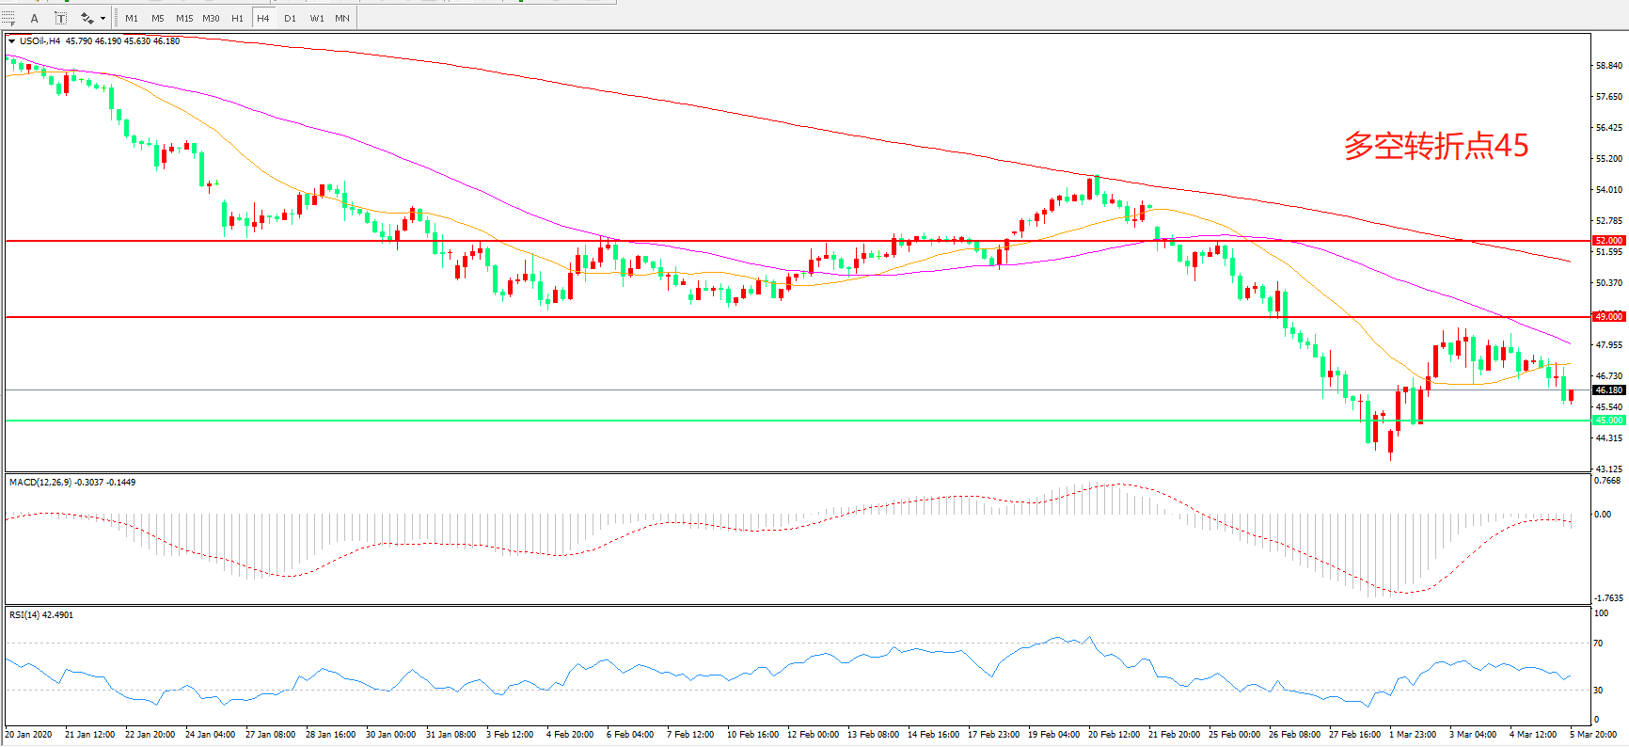
Task: Switch to M5 timeframe
Action: tap(157, 18)
